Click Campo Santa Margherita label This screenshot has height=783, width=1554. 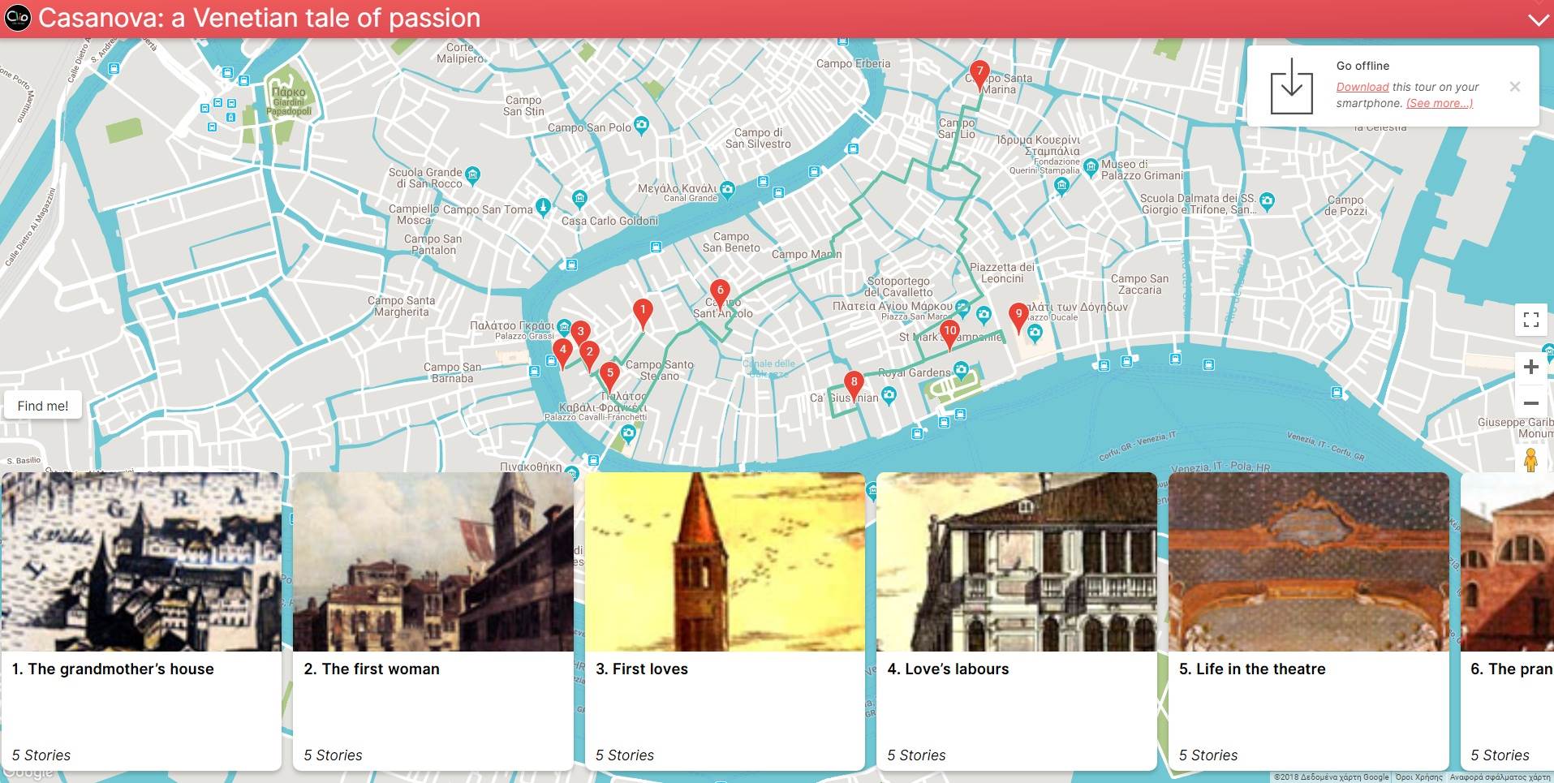[402, 306]
